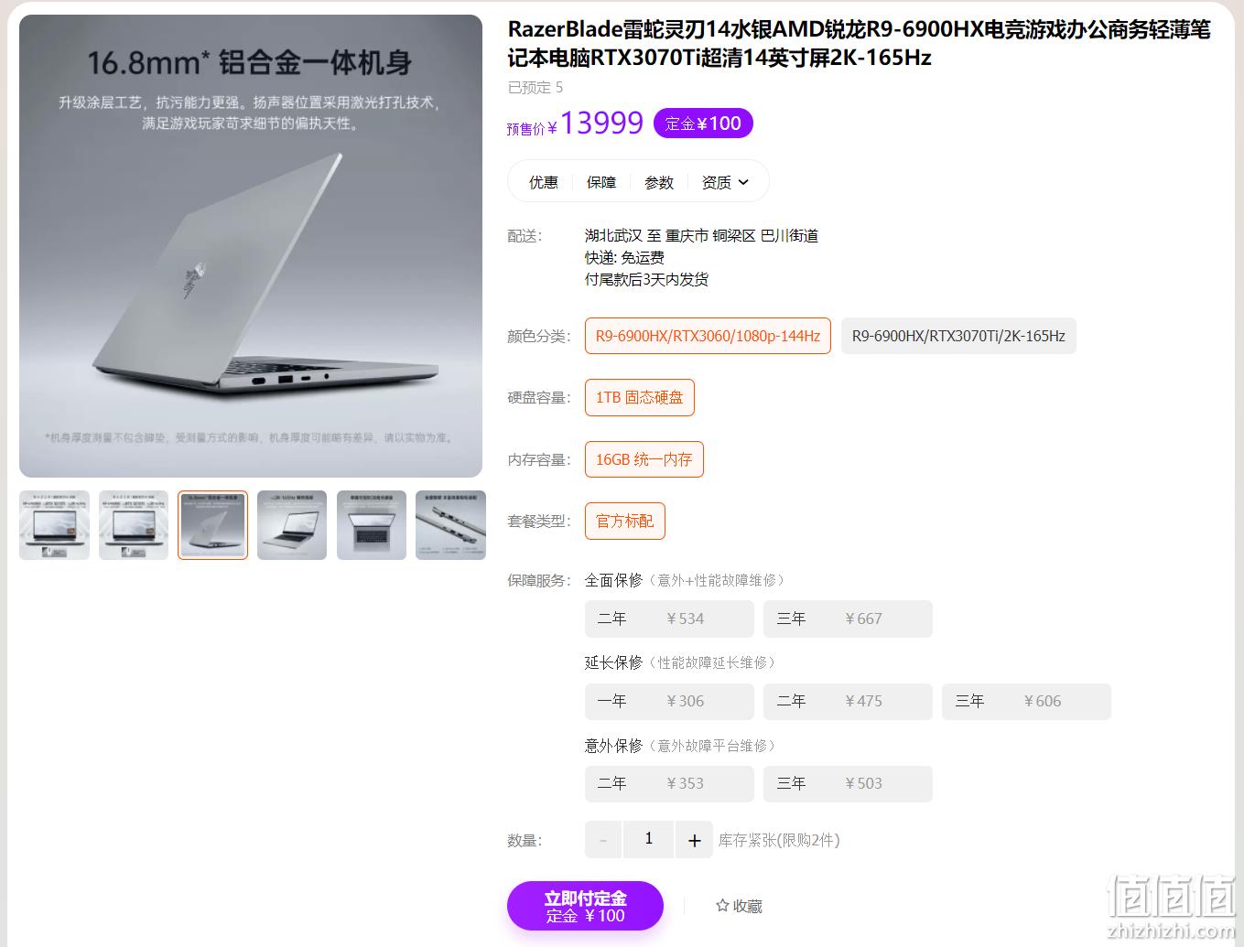Open the 优惠 tab

click(543, 182)
